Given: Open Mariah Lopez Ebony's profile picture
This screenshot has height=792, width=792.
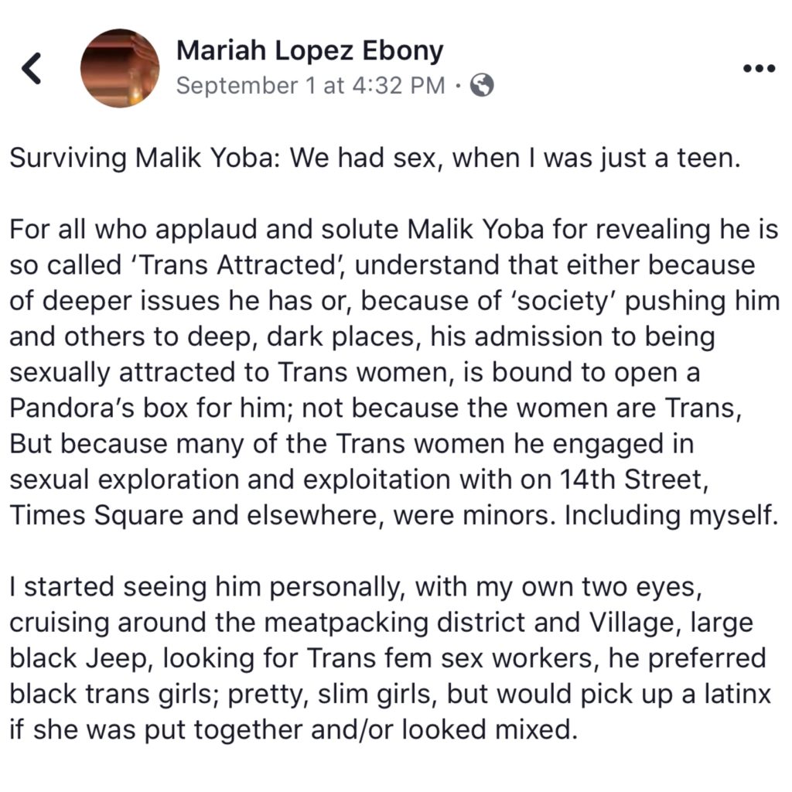Looking at the screenshot, I should point(120,68).
